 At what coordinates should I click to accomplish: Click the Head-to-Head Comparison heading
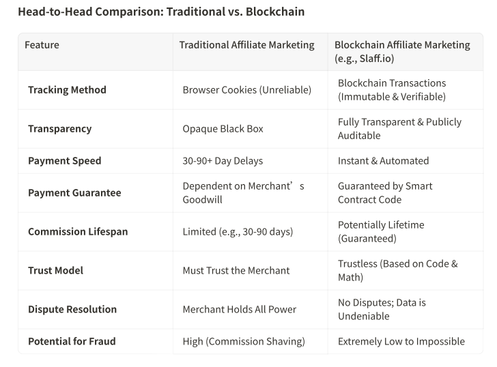tap(161, 12)
